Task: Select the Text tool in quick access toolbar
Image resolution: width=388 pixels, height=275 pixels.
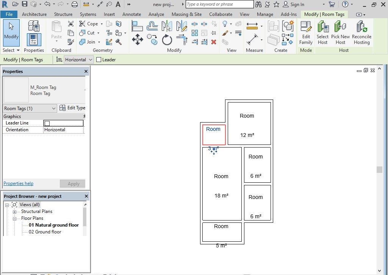Action: pos(118,4)
